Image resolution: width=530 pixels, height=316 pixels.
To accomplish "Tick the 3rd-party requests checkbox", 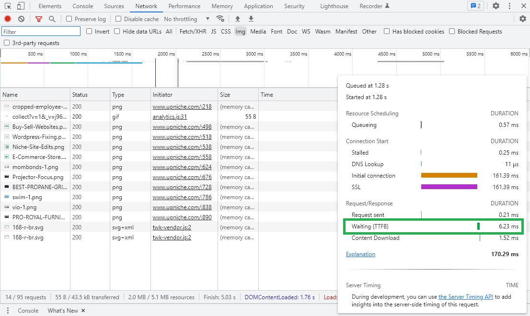I will [x=7, y=43].
